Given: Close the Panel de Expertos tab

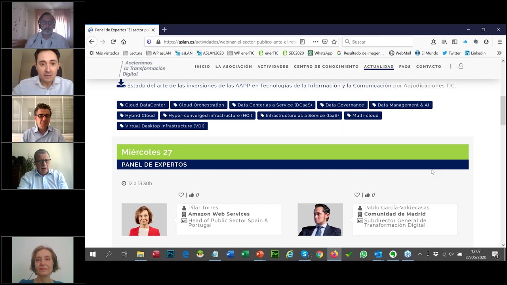Looking at the screenshot, I should coord(153,30).
